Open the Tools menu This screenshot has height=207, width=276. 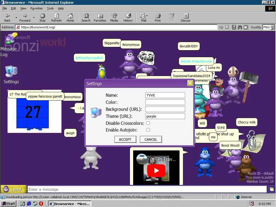50,8
